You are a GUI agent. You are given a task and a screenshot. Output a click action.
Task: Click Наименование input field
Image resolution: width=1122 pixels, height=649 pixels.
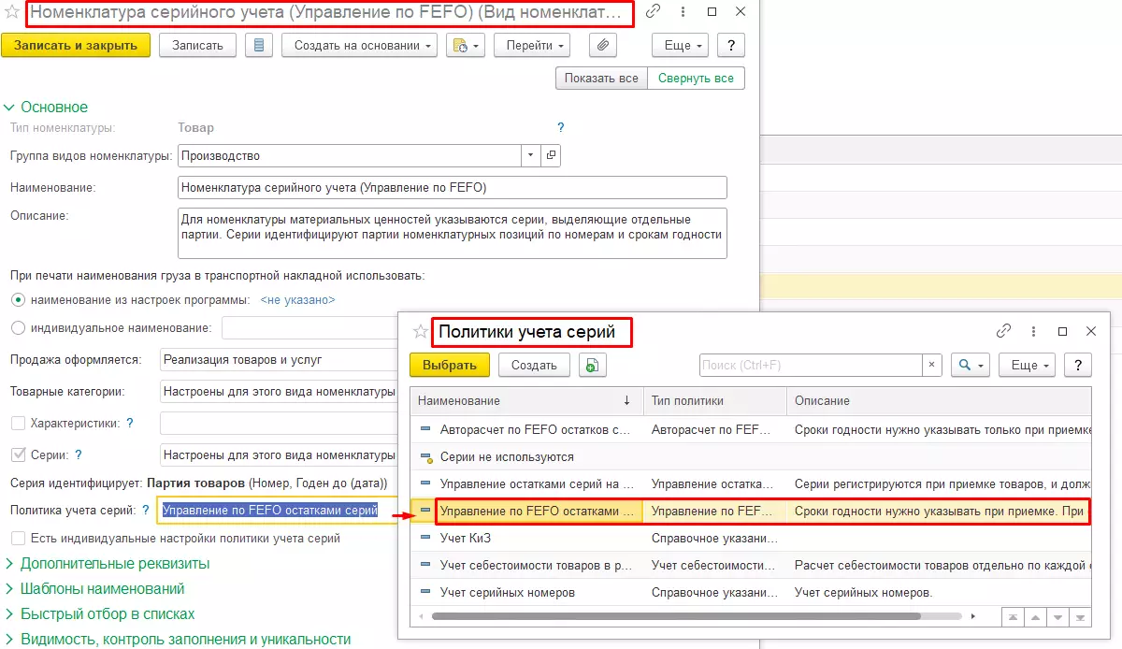point(452,187)
